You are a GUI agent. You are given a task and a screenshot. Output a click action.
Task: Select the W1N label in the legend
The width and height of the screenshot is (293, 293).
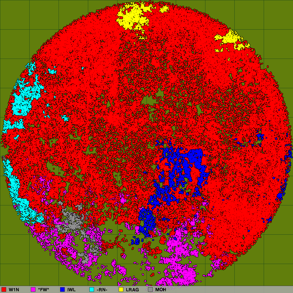point(14,289)
